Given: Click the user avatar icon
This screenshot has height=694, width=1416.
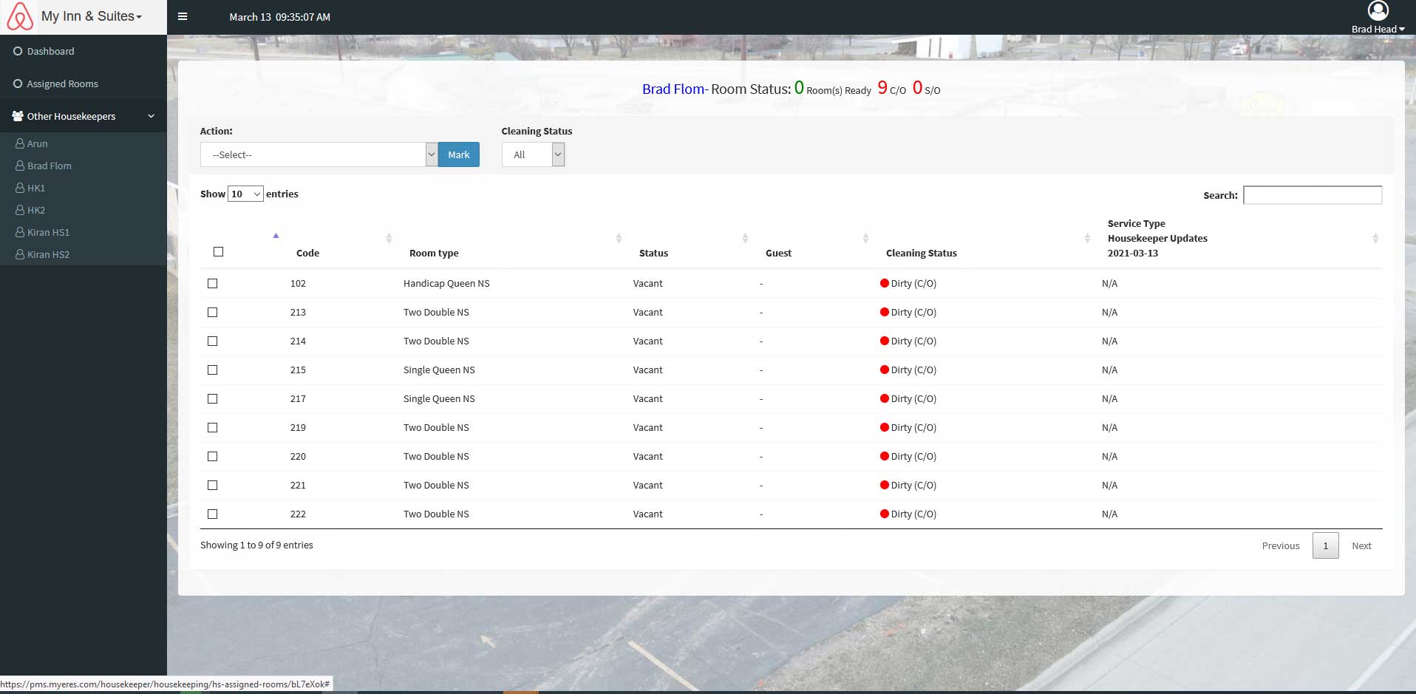Looking at the screenshot, I should [x=1378, y=10].
